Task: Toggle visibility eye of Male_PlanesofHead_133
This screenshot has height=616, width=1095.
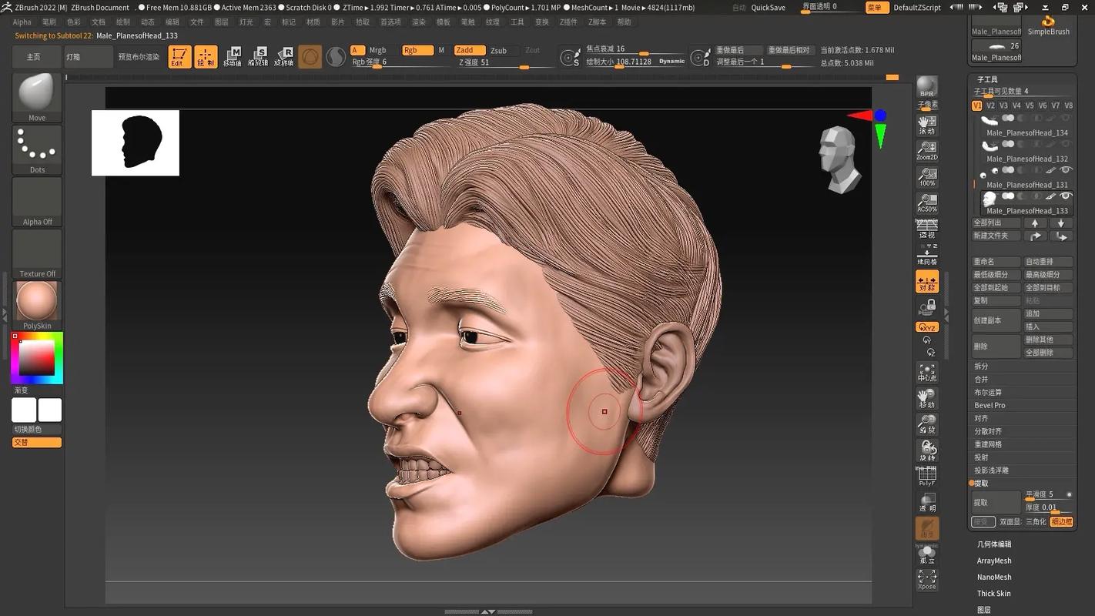Action: (x=1067, y=197)
